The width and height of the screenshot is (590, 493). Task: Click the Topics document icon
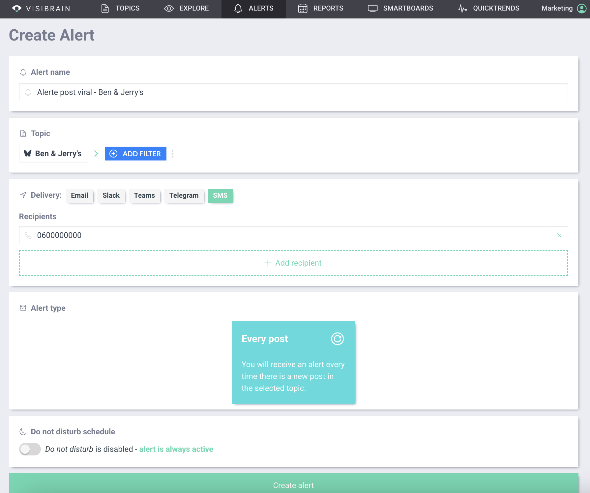[105, 9]
